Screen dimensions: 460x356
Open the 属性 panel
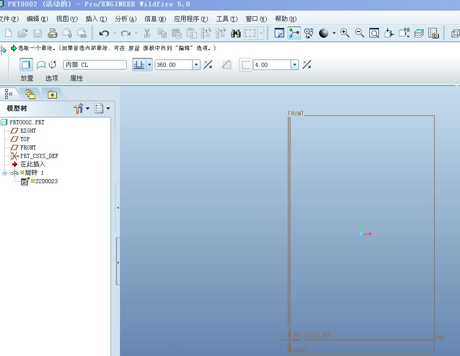point(76,78)
